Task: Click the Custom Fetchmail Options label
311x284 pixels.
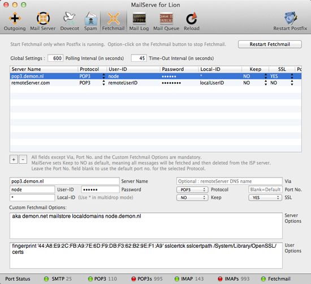Action: [38, 207]
